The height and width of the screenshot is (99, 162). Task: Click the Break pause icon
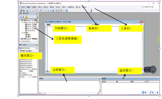(x=48, y=11)
